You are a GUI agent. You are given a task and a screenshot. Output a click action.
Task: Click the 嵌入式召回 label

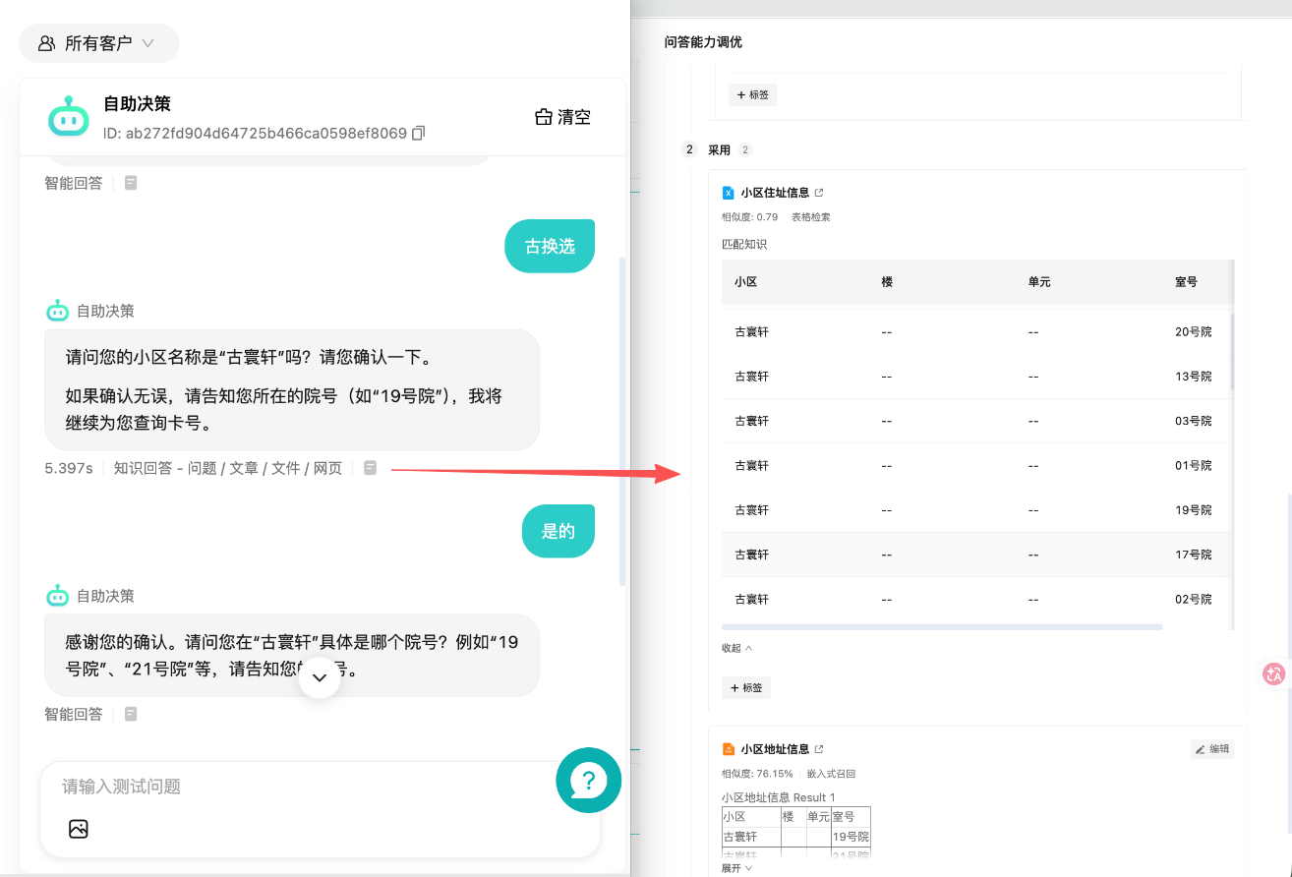831,774
